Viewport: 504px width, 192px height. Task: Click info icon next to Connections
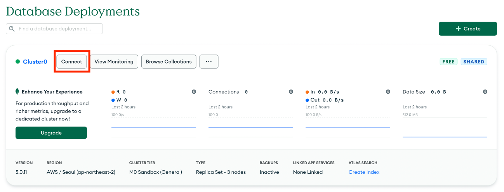(x=291, y=92)
